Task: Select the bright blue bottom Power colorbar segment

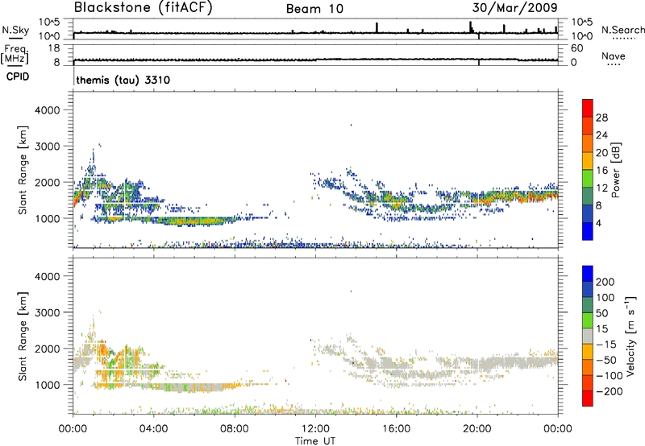Action: pyautogui.click(x=588, y=231)
